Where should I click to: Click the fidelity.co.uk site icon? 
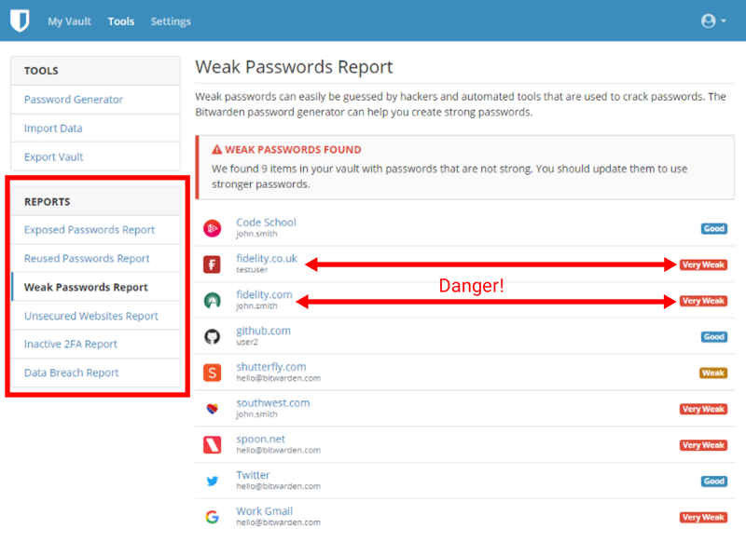213,264
